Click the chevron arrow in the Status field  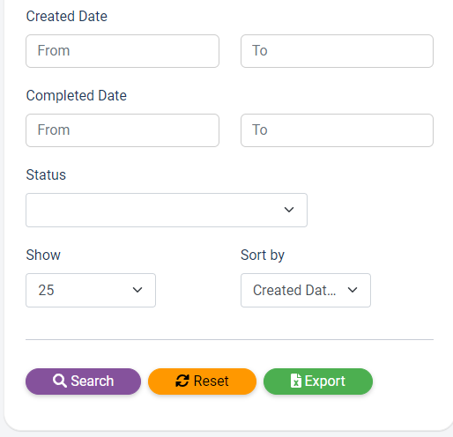(x=289, y=210)
